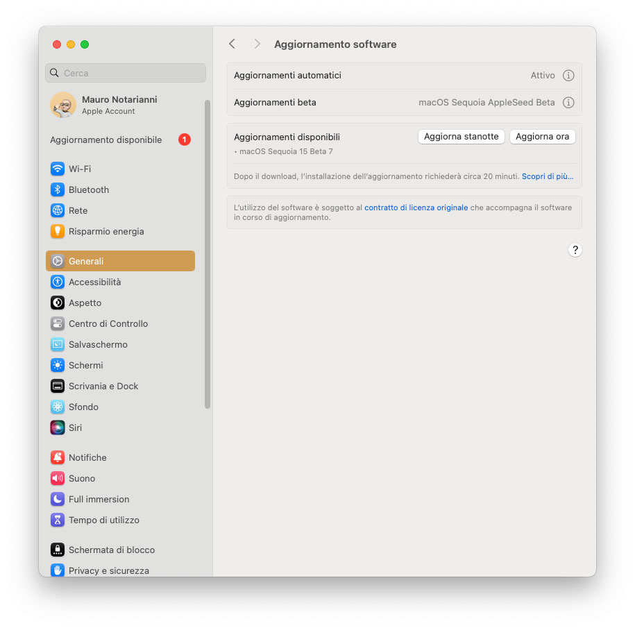
Task: Minimize window with the yellow button
Action: [x=71, y=44]
